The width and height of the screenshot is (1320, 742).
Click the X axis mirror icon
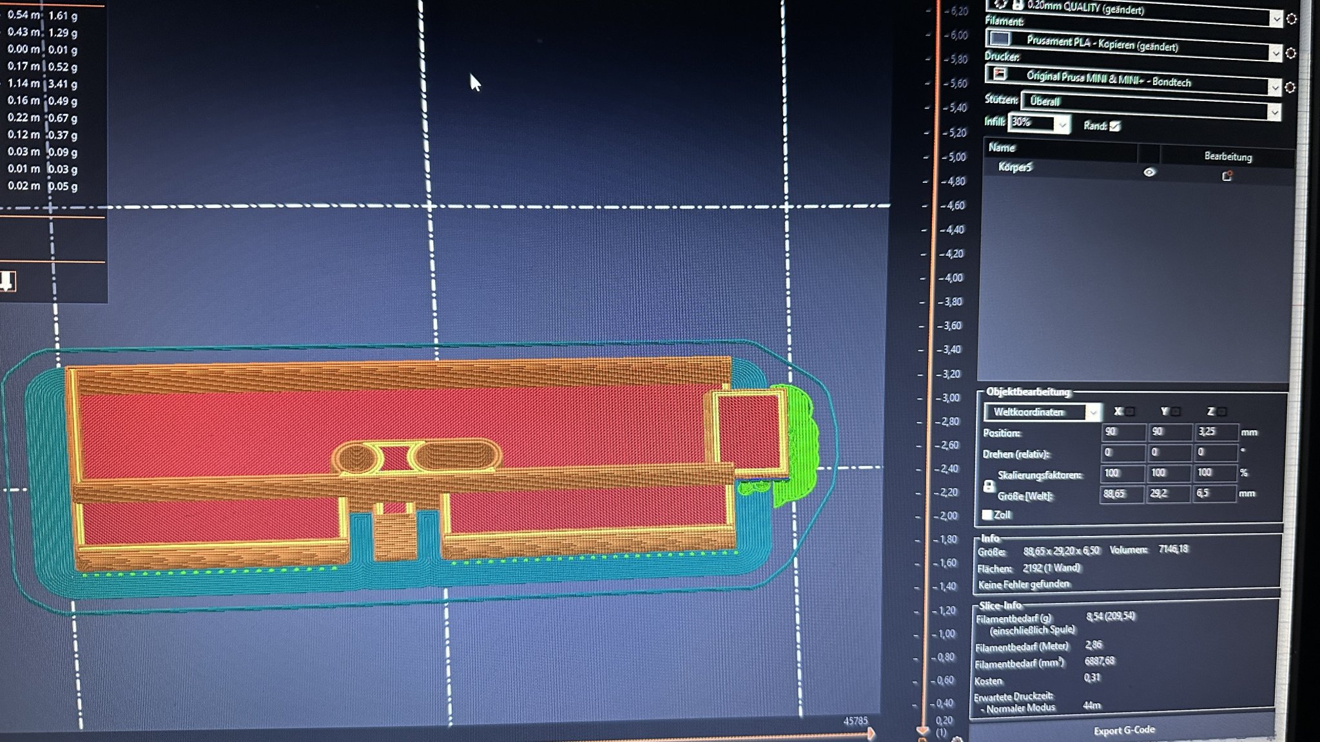[x=1130, y=411]
